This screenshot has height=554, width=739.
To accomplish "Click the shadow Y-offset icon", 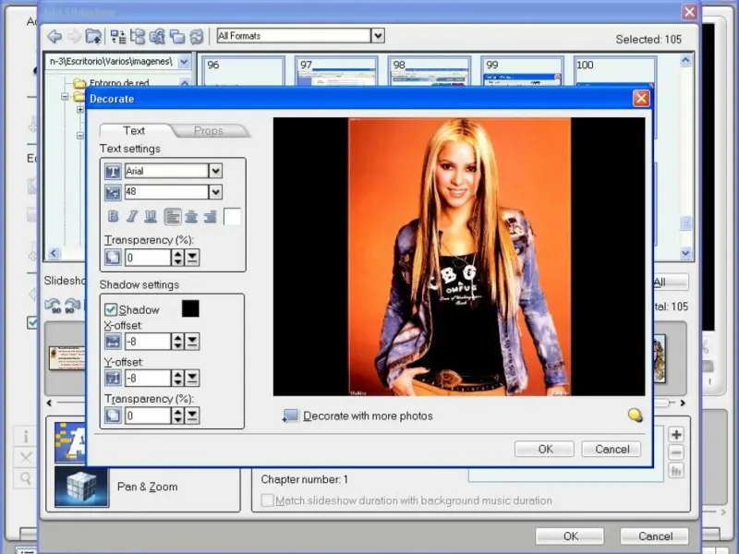I will tap(113, 378).
